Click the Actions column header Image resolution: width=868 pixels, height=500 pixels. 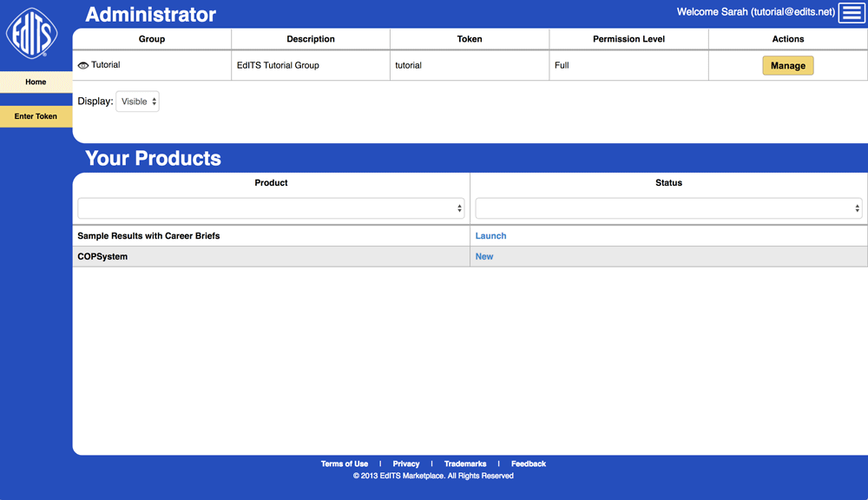(x=788, y=39)
